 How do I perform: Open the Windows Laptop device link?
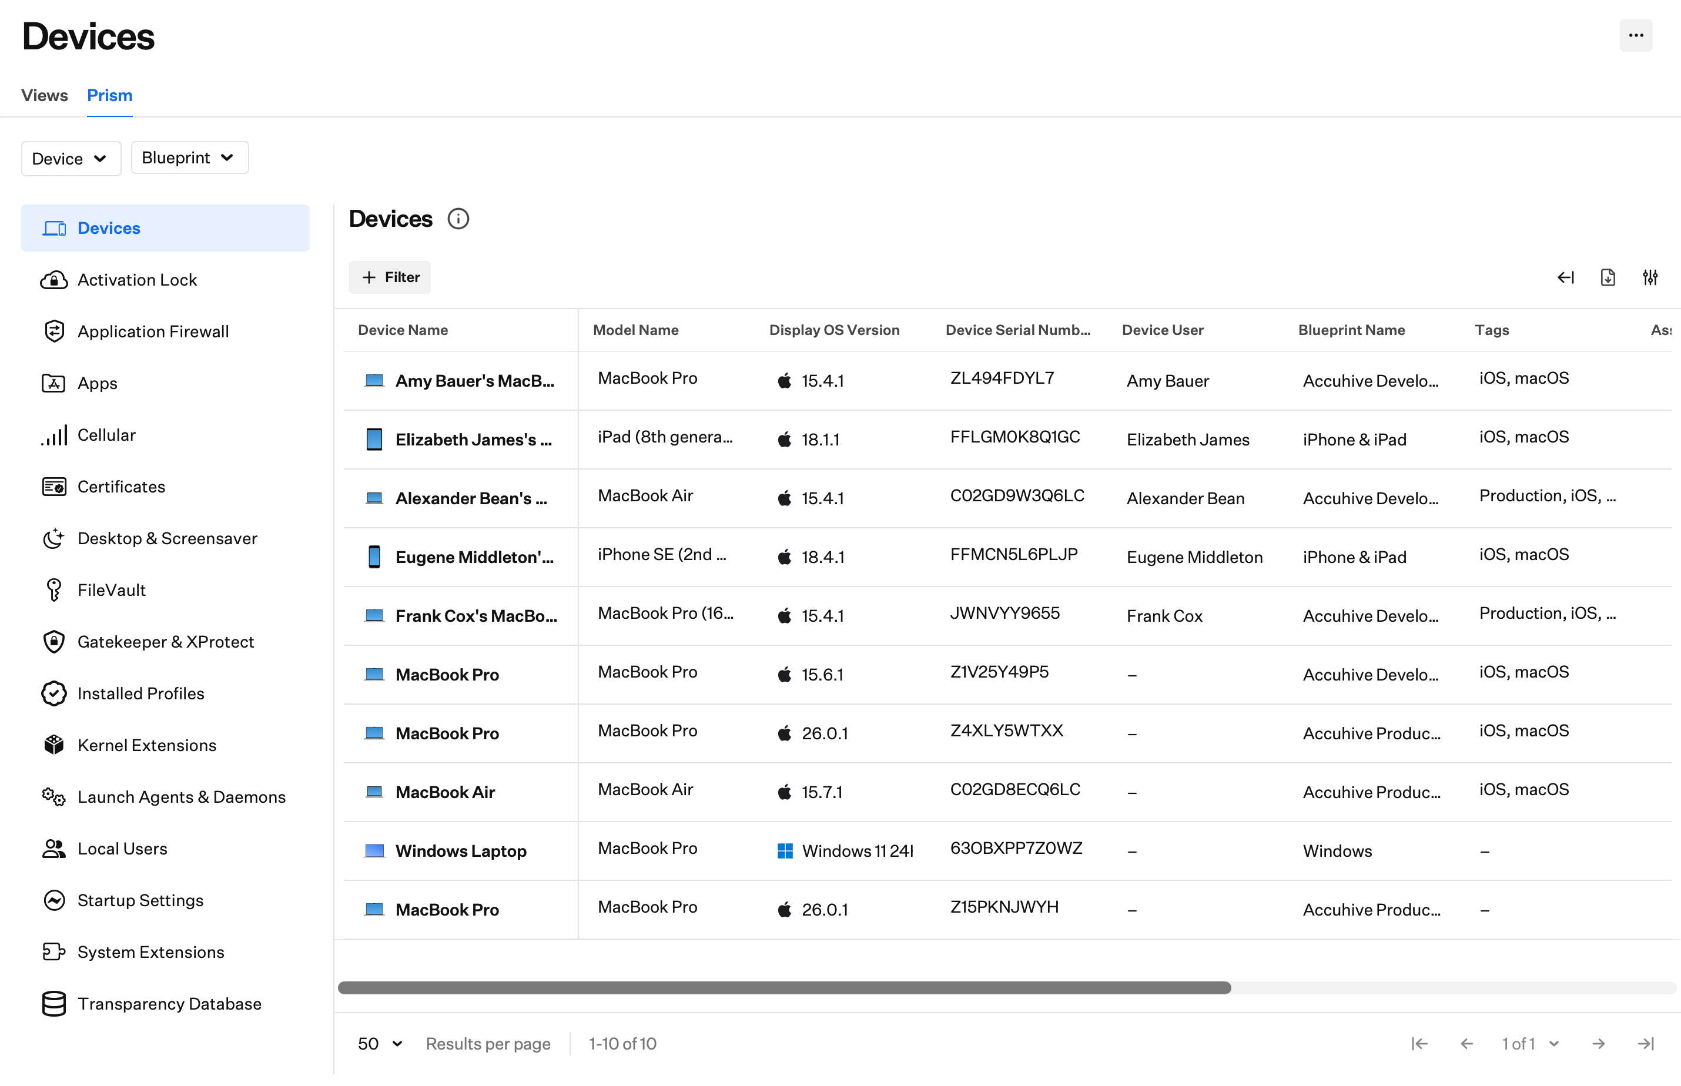tap(460, 851)
